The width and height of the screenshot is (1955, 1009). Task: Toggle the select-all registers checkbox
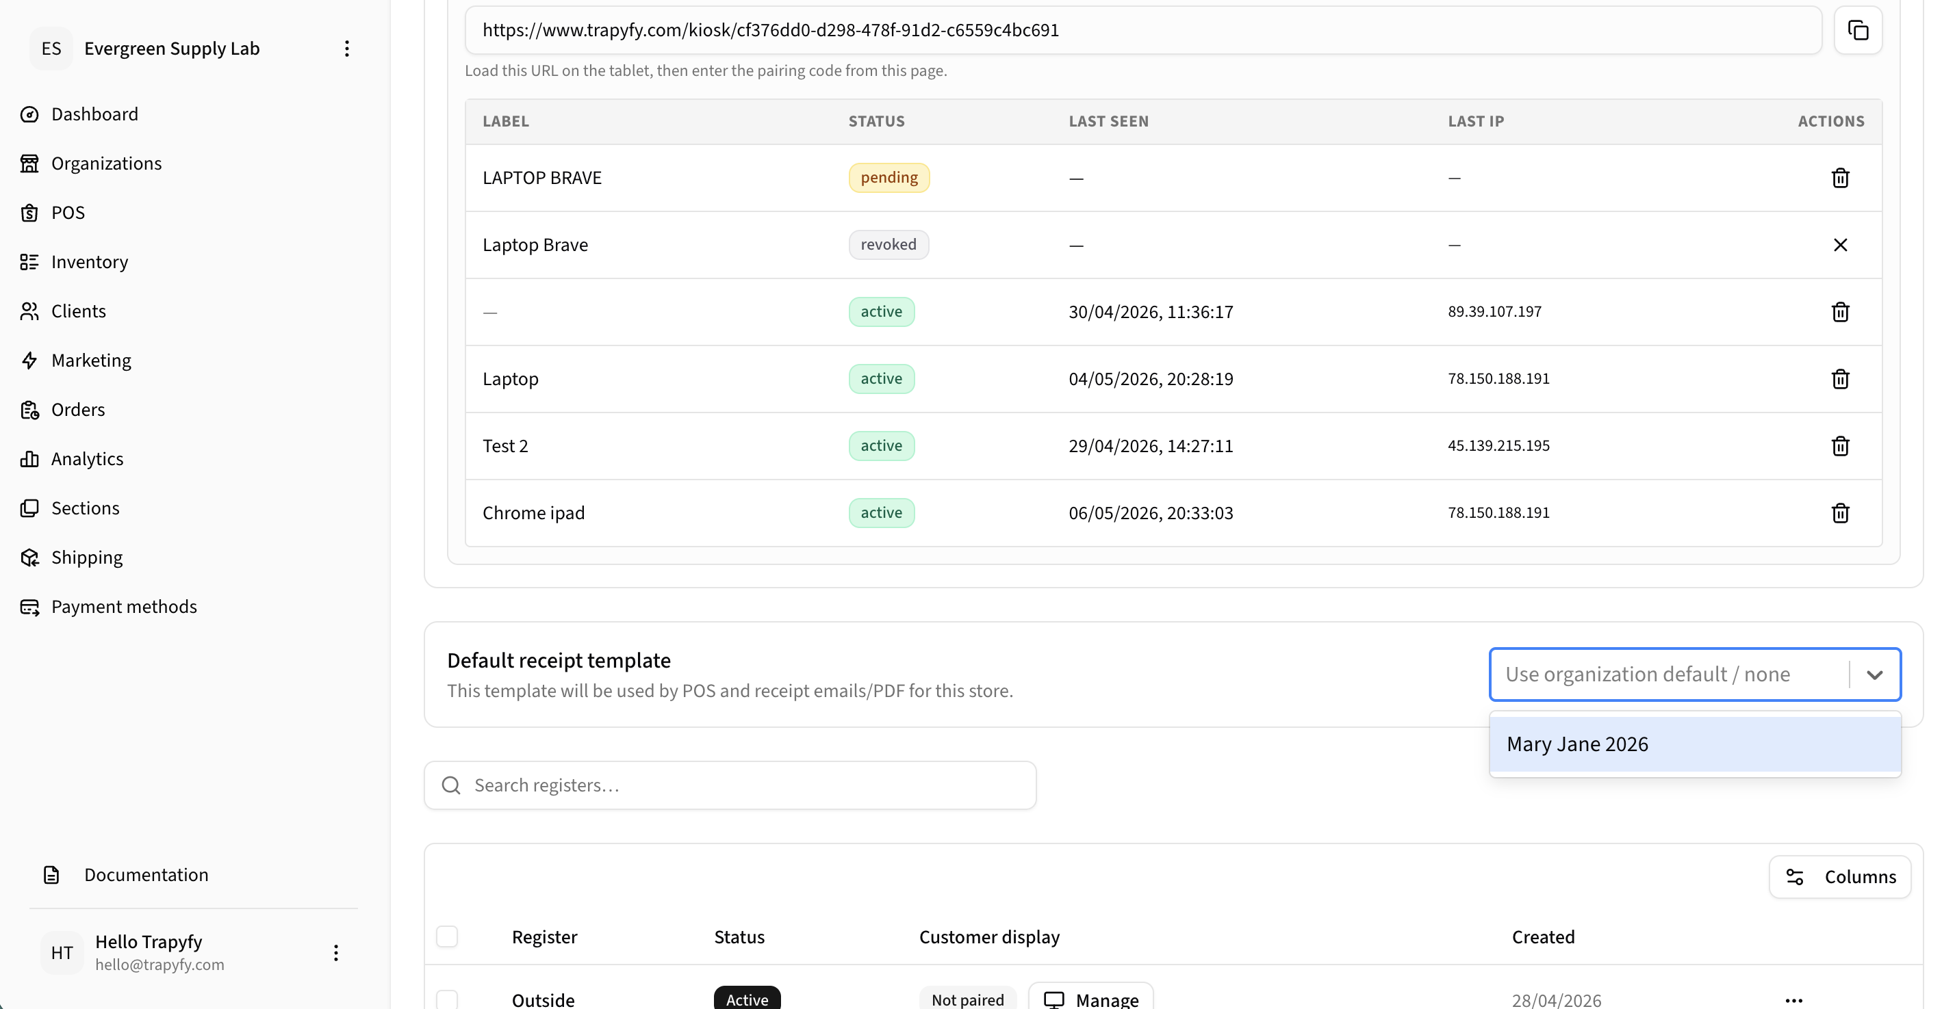(x=447, y=936)
